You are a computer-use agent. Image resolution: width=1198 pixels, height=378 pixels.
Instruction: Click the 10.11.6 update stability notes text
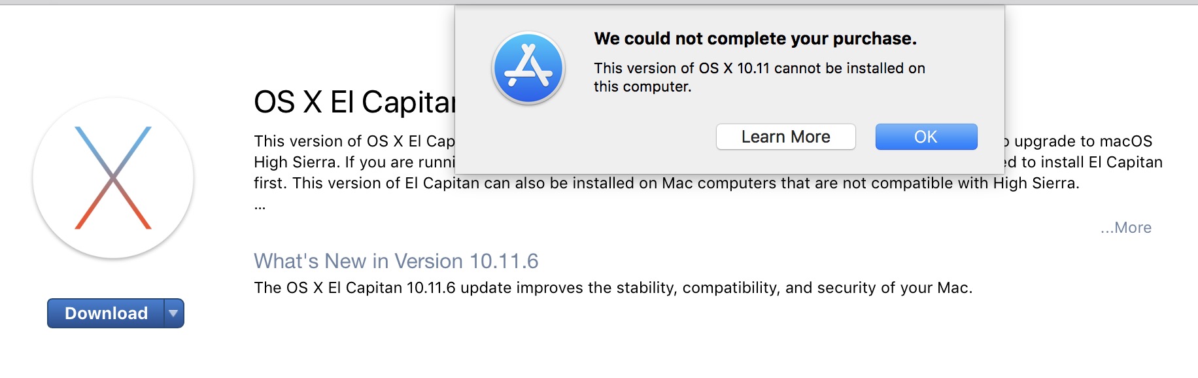(x=613, y=288)
